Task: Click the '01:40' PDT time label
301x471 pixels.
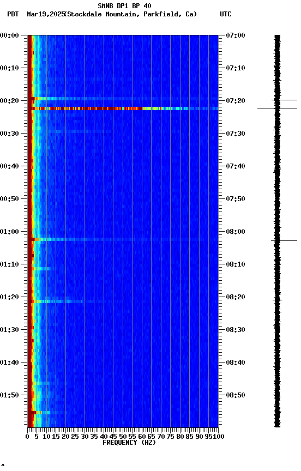Action: click(9, 363)
